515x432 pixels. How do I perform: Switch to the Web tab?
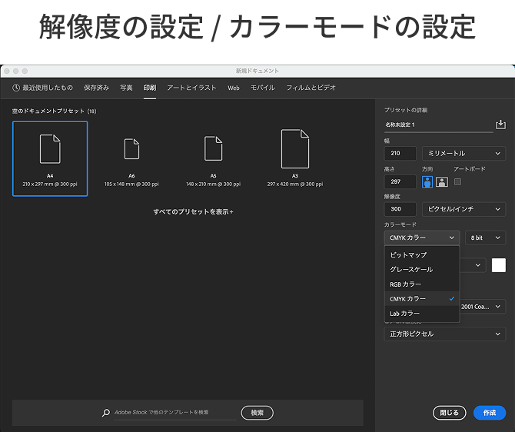[x=234, y=88]
